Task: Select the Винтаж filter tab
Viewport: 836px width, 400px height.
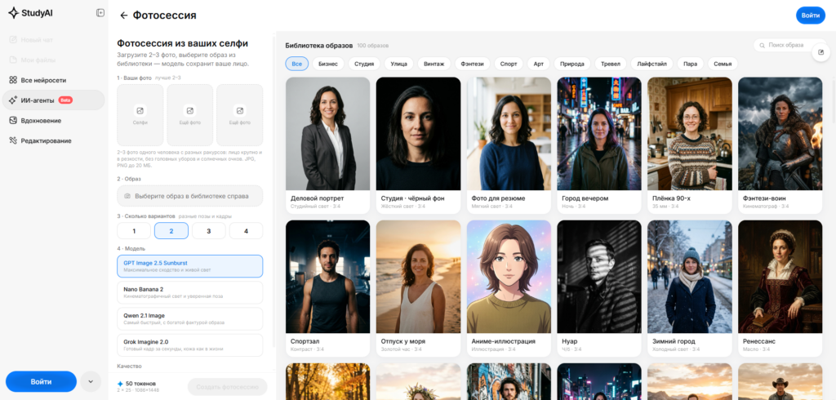Action: coord(434,64)
